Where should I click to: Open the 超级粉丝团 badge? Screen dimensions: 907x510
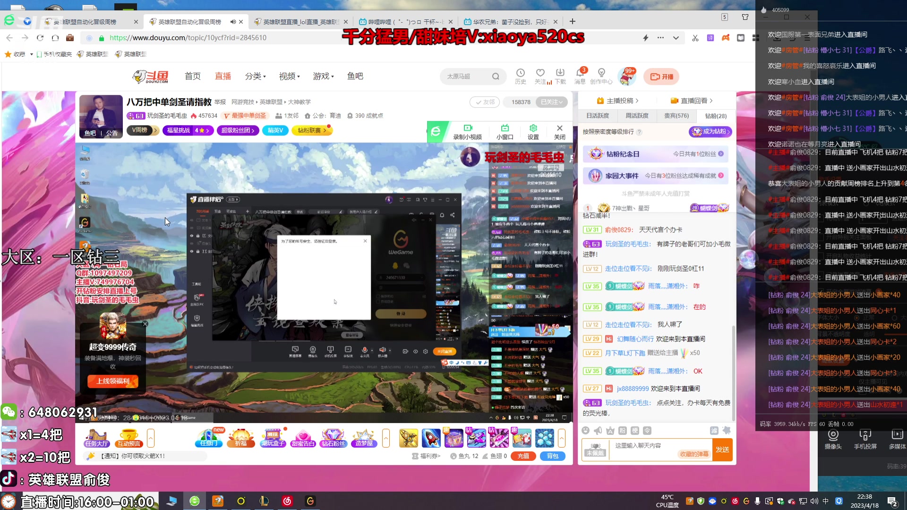pyautogui.click(x=238, y=130)
